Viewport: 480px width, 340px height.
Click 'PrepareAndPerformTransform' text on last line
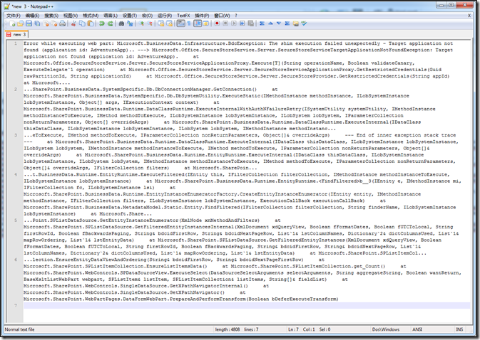click(x=208, y=299)
